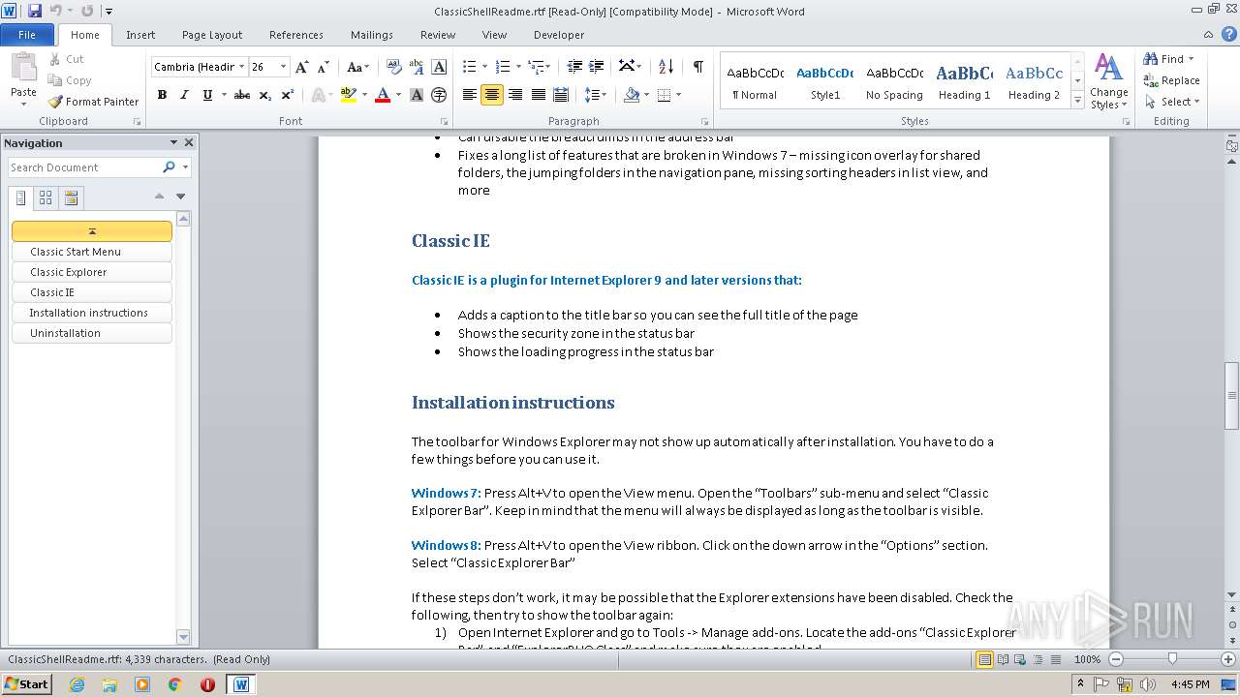This screenshot has width=1240, height=697.
Task: Select Center text alignment
Action: pyautogui.click(x=492, y=95)
